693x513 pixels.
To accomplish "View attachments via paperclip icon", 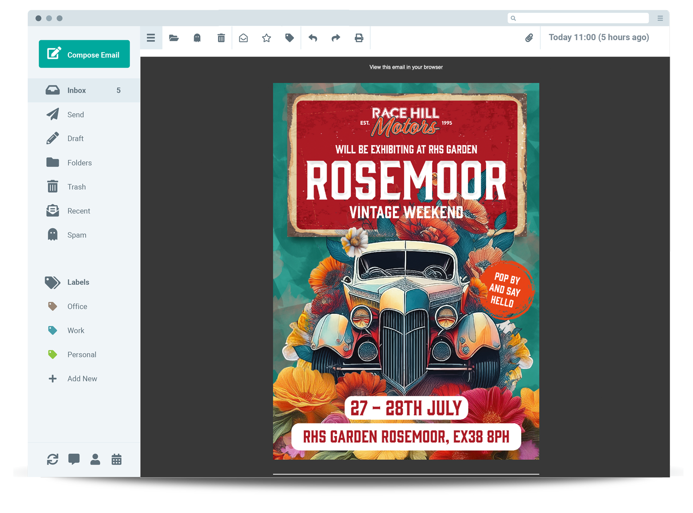I will coord(529,38).
